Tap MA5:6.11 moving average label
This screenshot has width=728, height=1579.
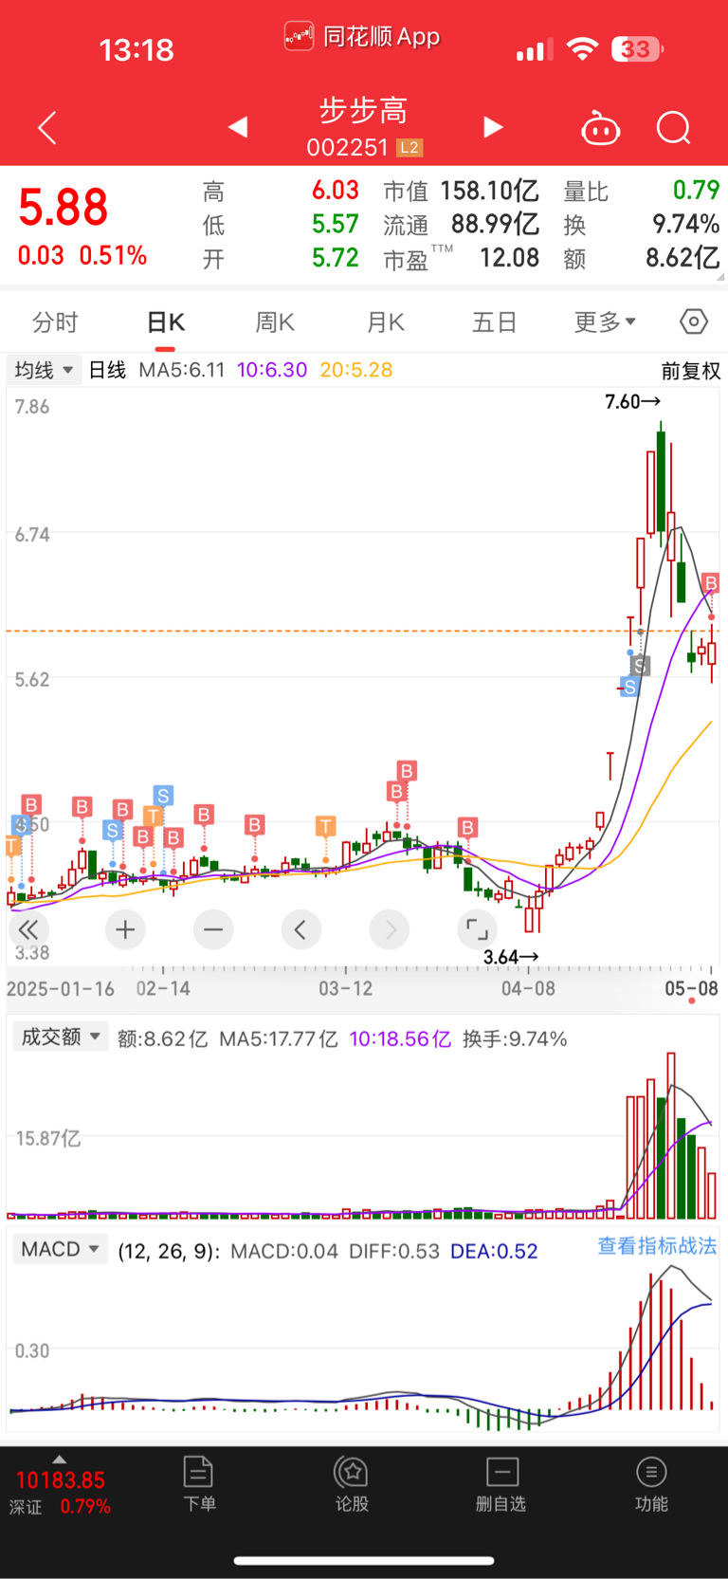182,370
